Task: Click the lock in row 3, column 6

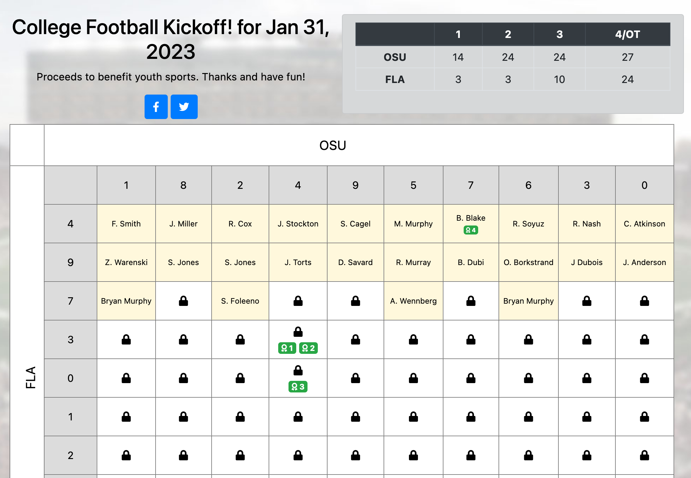Action: (529, 340)
